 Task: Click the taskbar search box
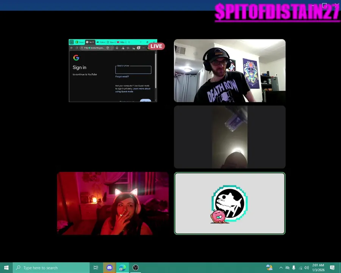tap(51, 268)
